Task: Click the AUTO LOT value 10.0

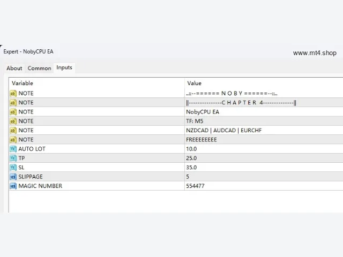Action: tap(191, 149)
